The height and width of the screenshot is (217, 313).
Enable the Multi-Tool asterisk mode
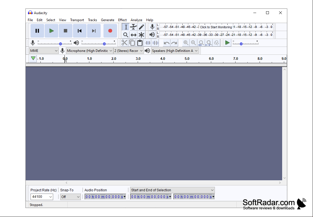pos(141,35)
